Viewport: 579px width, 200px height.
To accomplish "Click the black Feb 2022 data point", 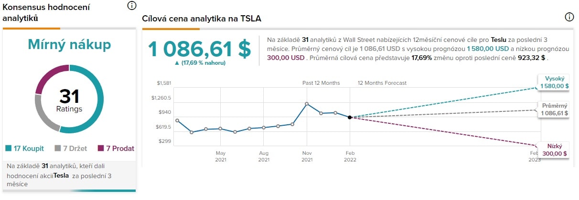I will coord(350,117).
